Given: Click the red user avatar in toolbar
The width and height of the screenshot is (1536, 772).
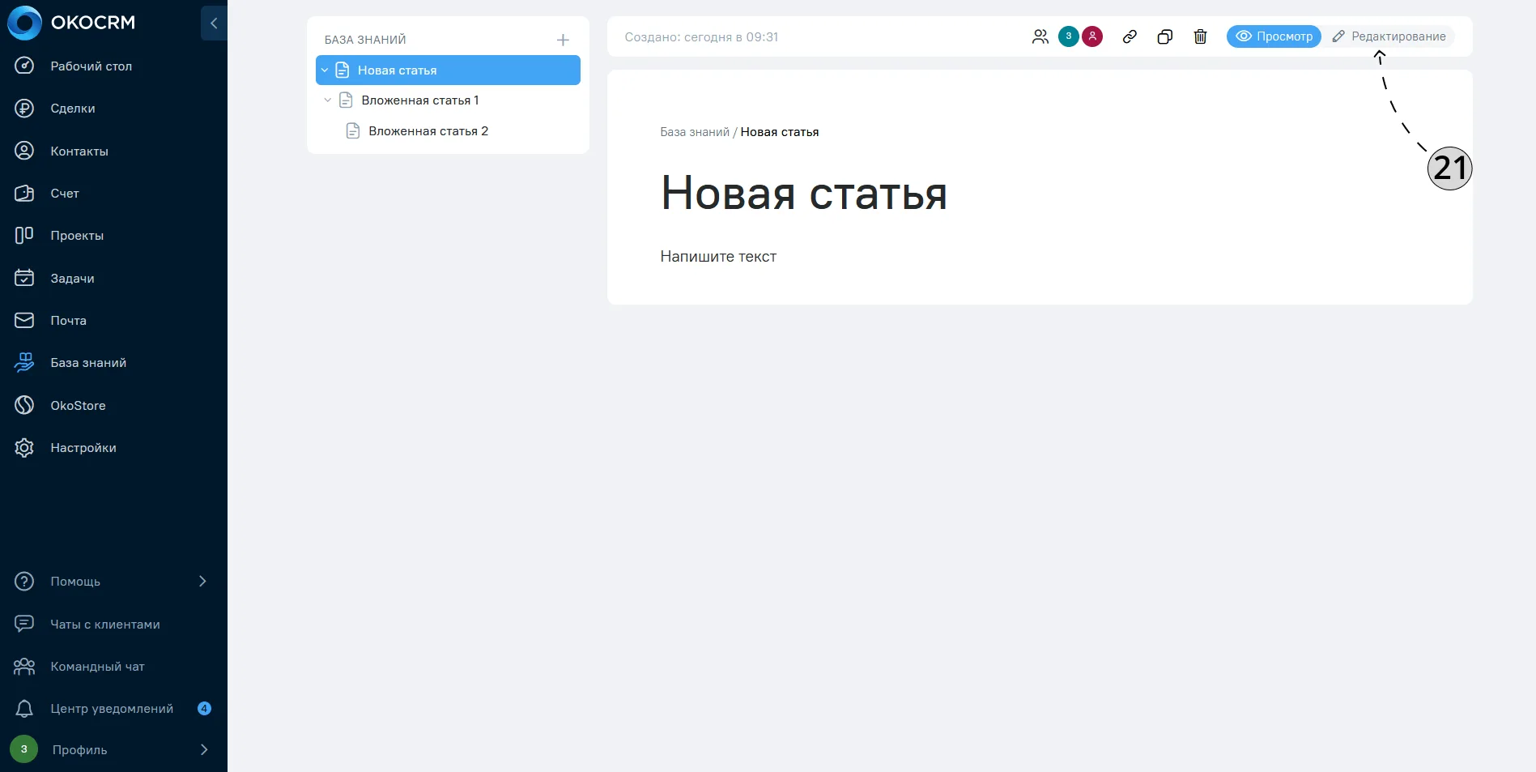Looking at the screenshot, I should (1092, 36).
